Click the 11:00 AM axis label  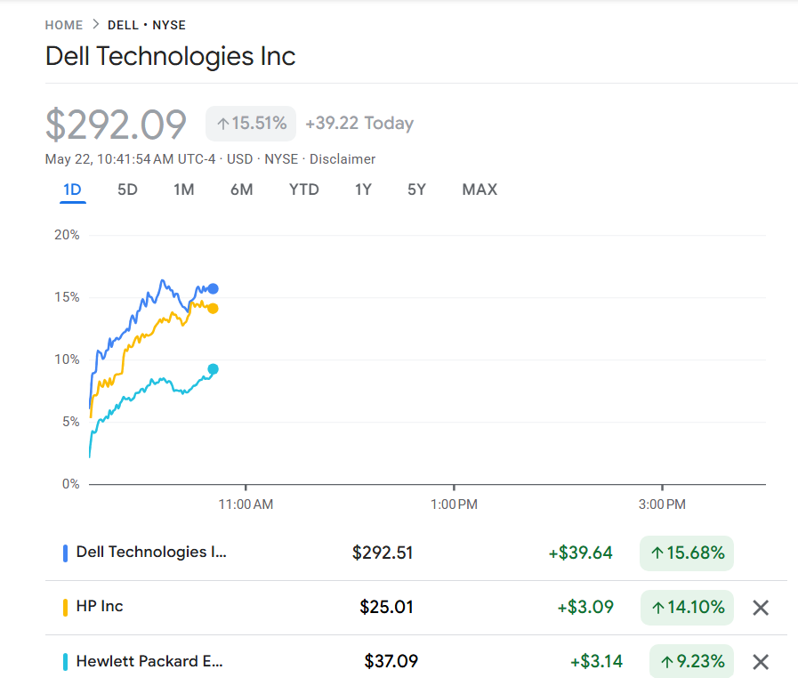246,504
